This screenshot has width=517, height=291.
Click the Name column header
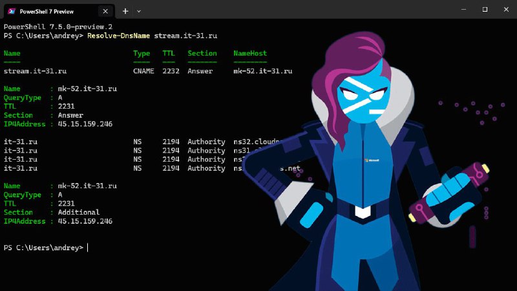12,53
